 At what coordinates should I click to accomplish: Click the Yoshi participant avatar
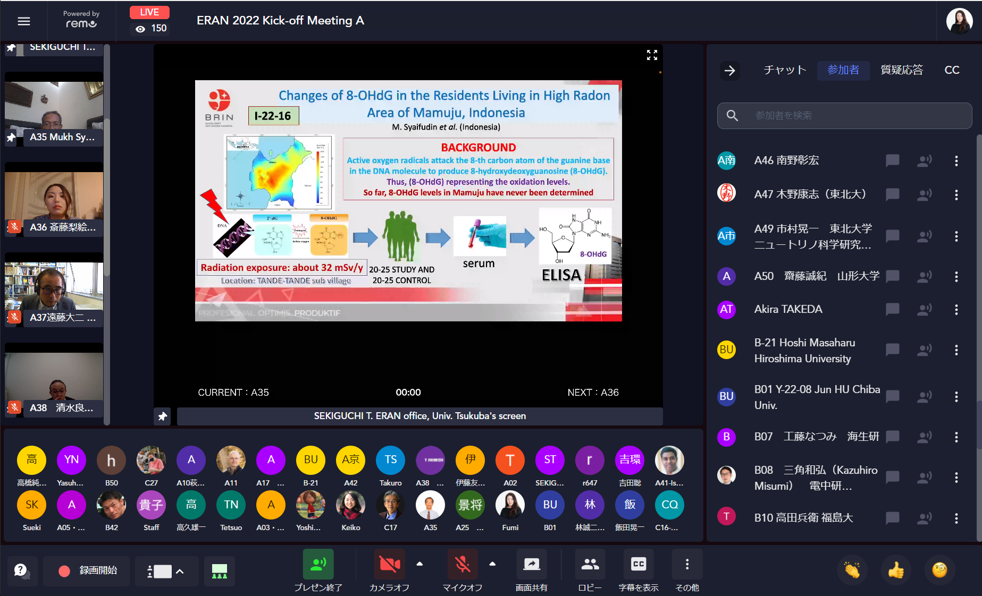[311, 505]
